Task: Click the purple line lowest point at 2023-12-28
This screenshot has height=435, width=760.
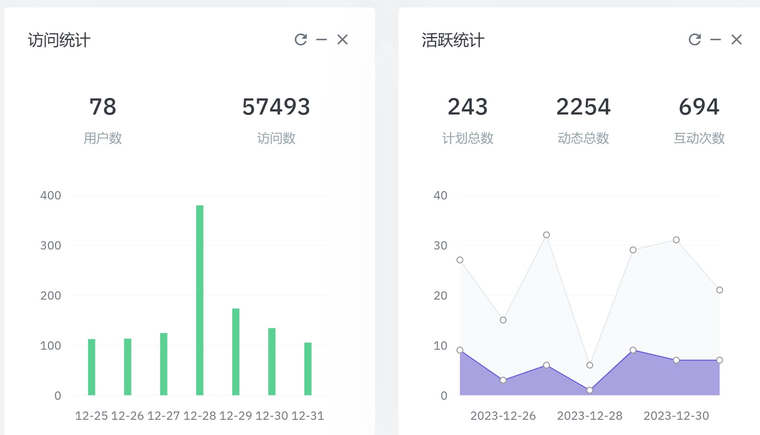Action: click(590, 390)
